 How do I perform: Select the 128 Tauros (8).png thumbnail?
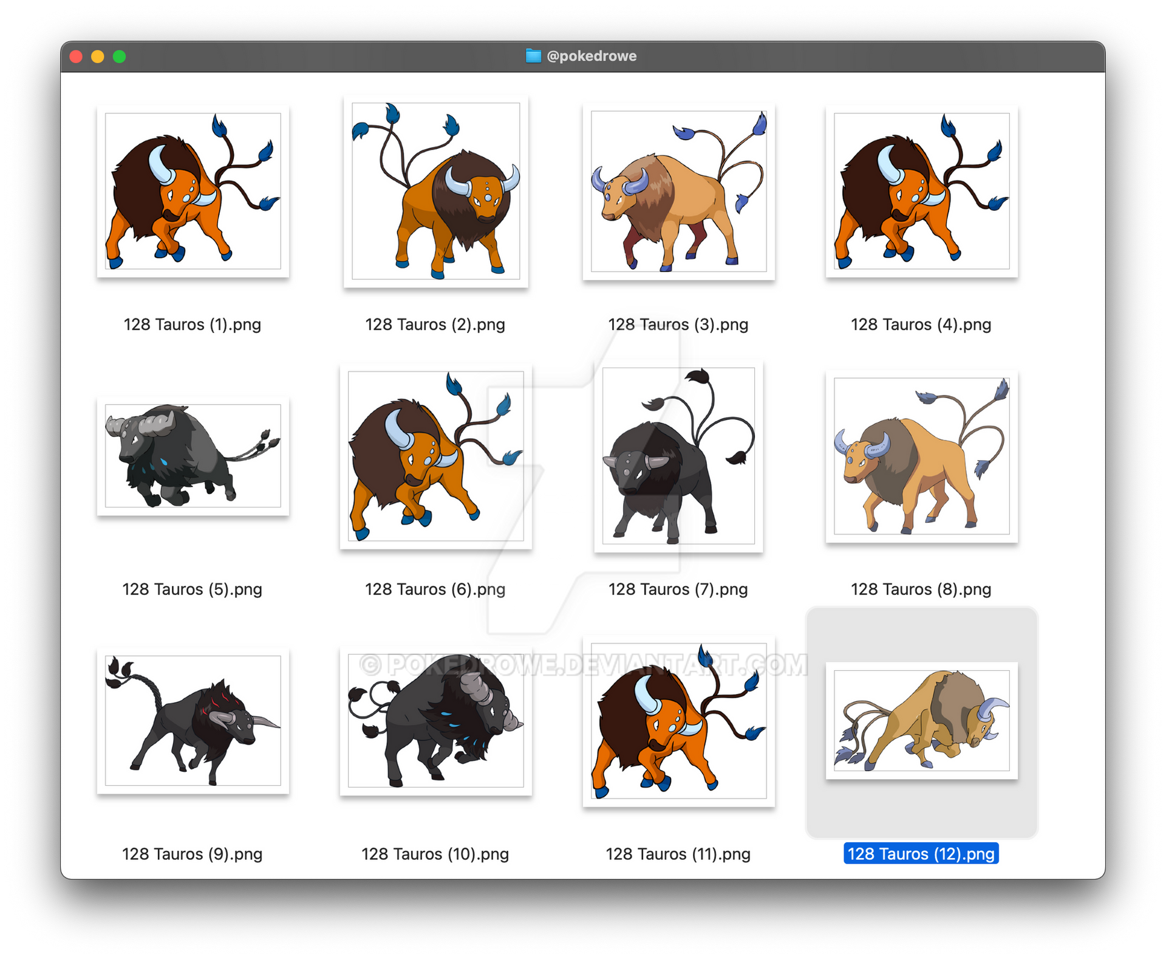tap(922, 456)
